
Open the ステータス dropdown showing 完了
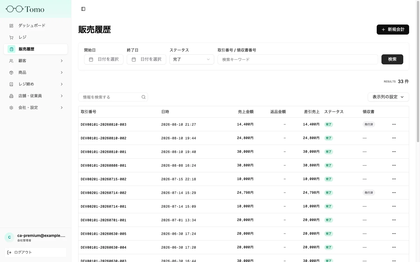click(192, 59)
